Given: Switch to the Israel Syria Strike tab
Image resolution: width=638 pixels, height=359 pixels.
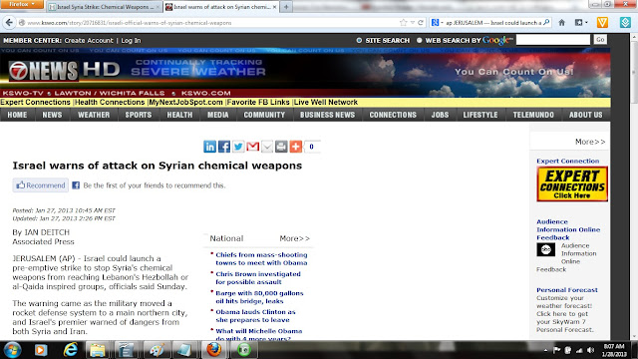Looking at the screenshot, I should click(x=104, y=7).
